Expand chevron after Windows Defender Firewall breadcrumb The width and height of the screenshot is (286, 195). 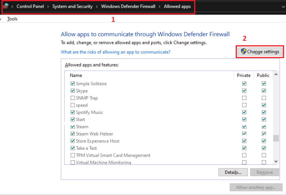160,7
